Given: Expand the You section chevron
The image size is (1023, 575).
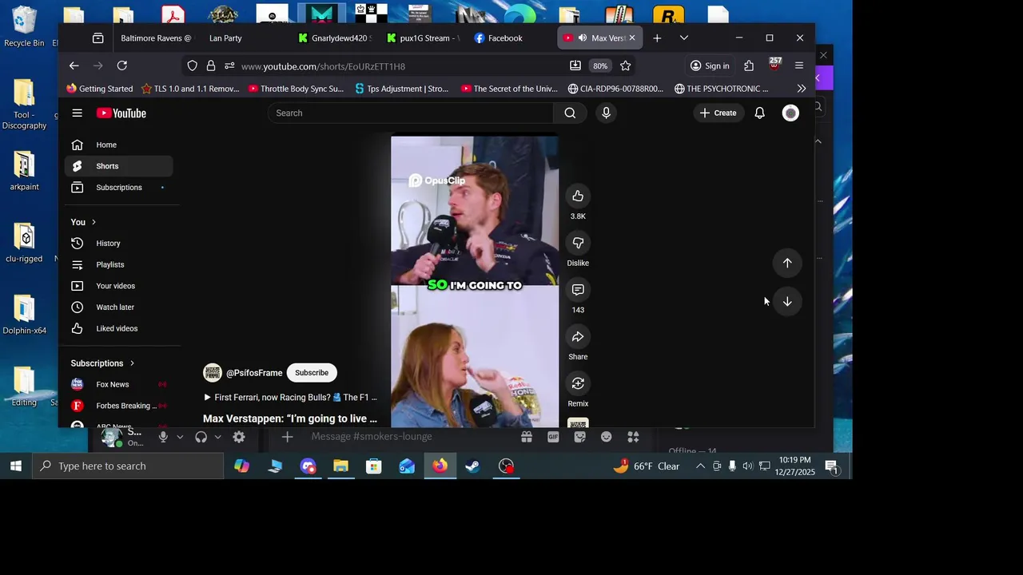Looking at the screenshot, I should [x=94, y=222].
